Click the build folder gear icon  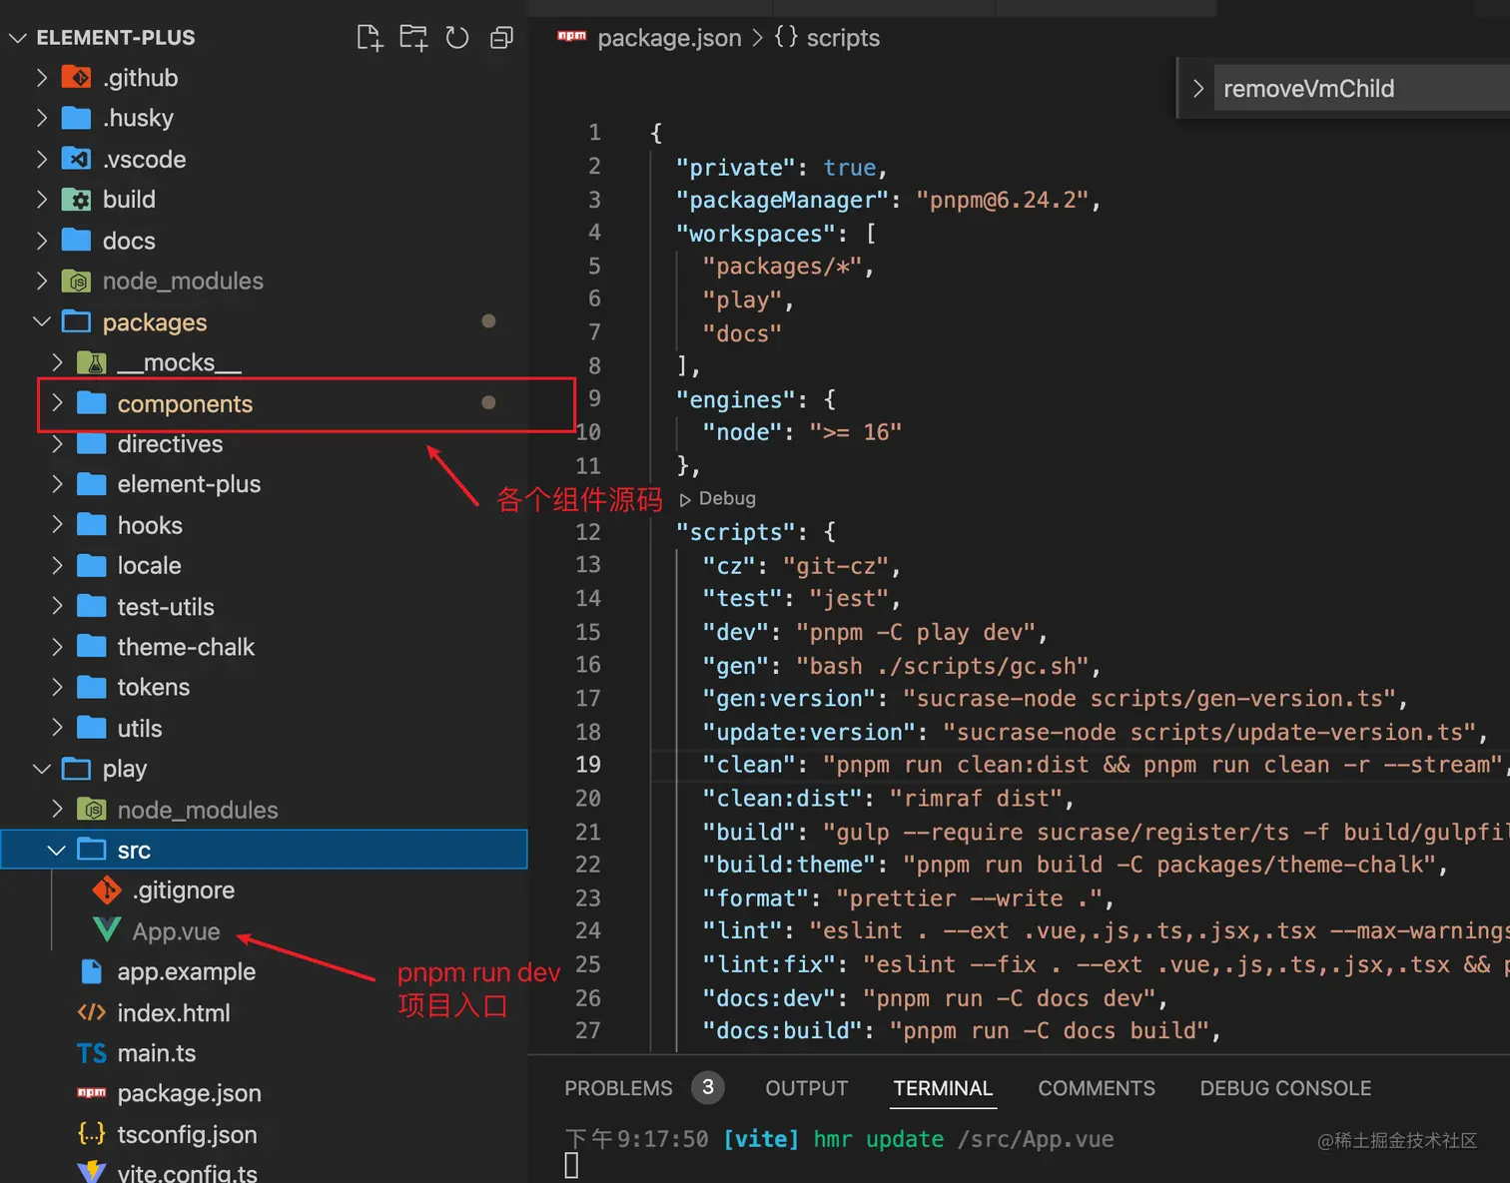[77, 200]
